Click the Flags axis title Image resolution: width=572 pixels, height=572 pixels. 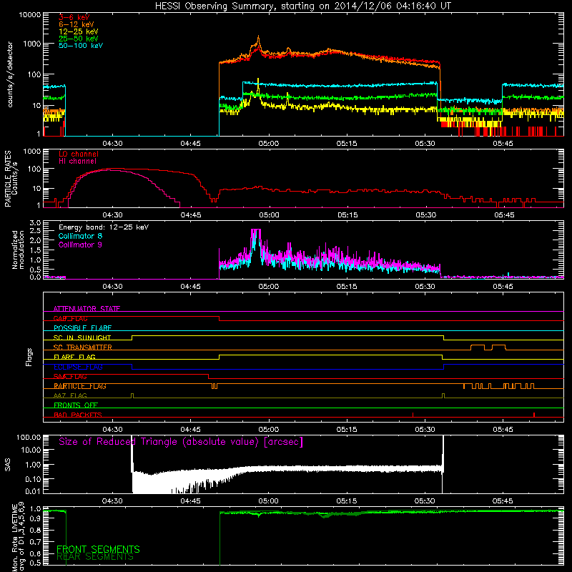29,357
